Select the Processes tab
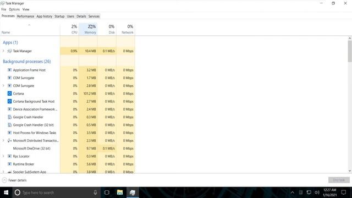Screen dimensions: 352x198 pos(8,16)
